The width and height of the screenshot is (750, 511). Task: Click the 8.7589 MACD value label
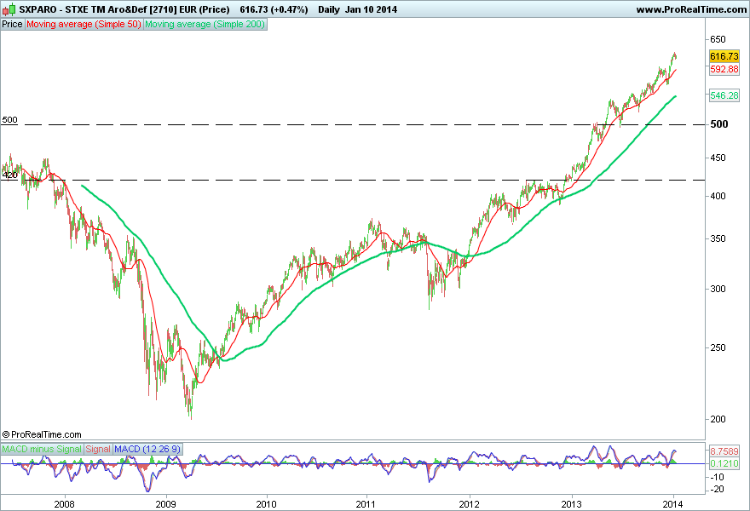(724, 451)
